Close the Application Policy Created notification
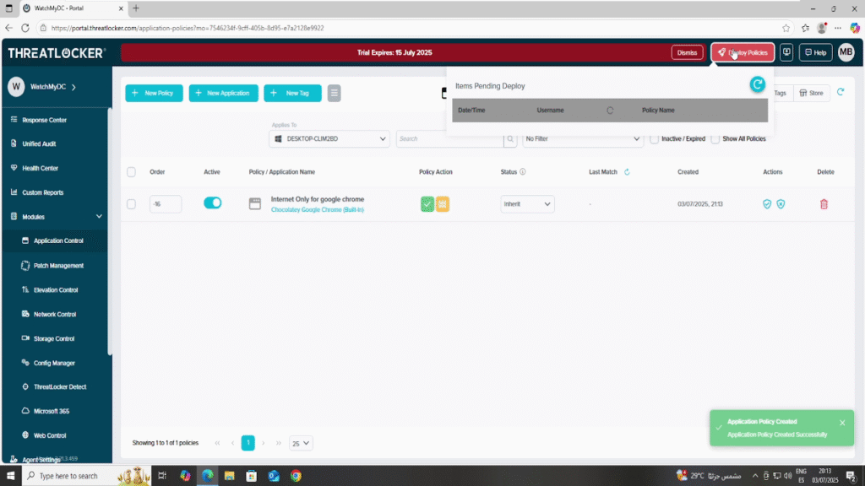Image resolution: width=865 pixels, height=486 pixels. tap(842, 423)
